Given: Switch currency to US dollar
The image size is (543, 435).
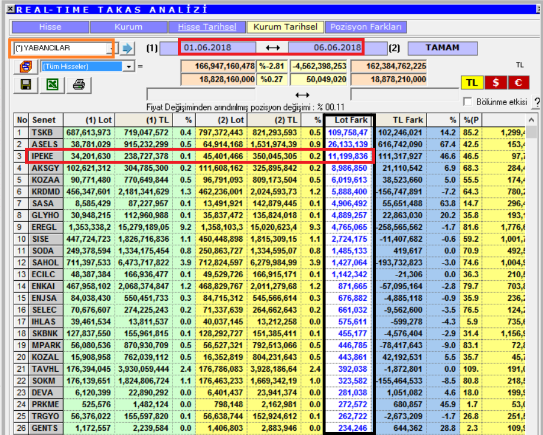Looking at the screenshot, I should 496,82.
